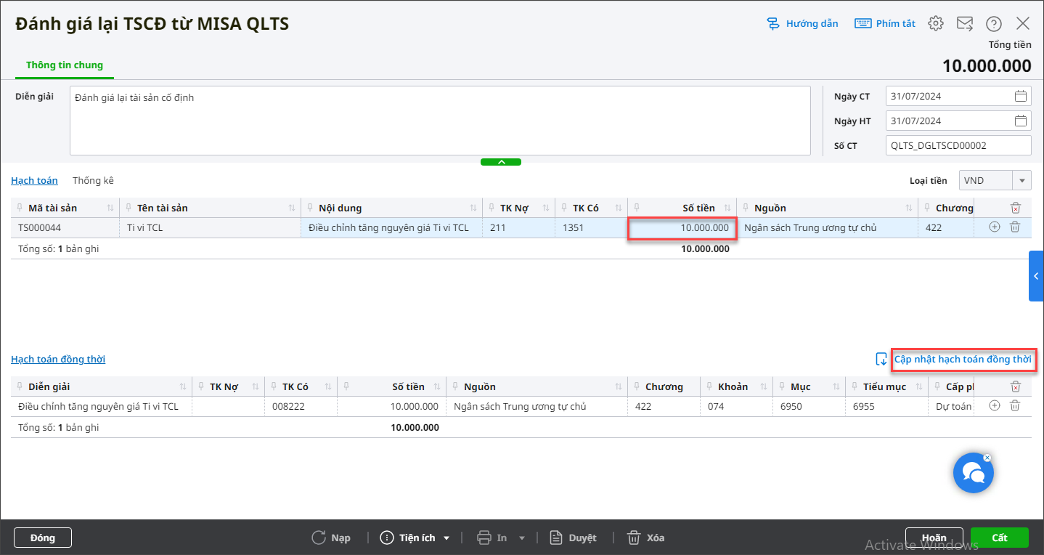1044x555 pixels.
Task: Click the Số CT input field
Action: [958, 145]
